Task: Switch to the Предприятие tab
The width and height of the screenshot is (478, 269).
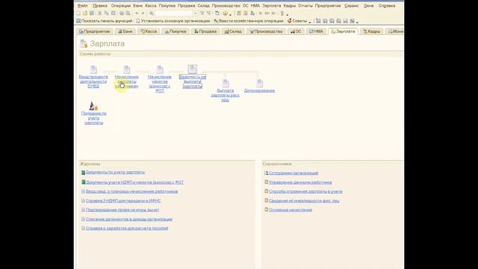Action: 95,31
